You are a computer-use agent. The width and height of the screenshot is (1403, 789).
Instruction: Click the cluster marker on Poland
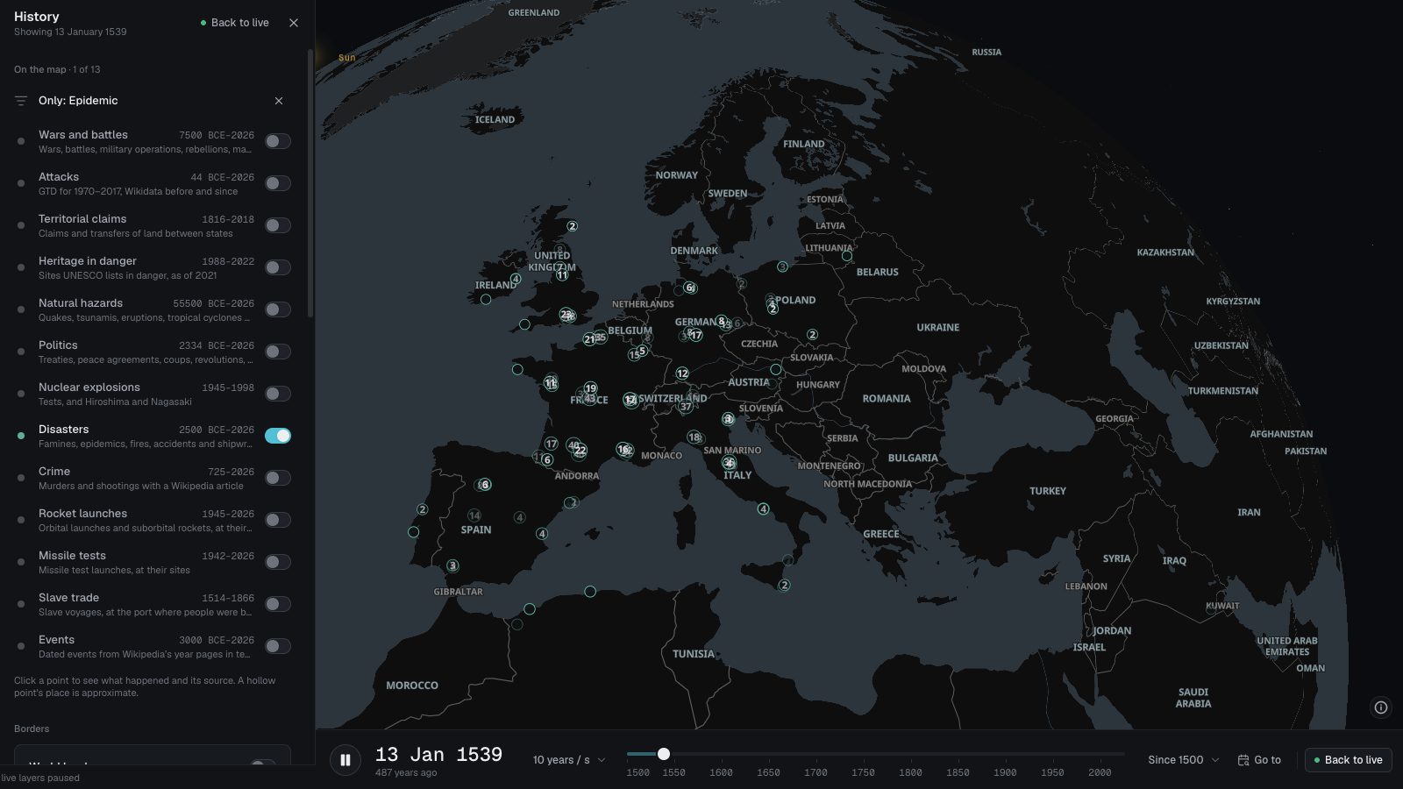(x=773, y=309)
